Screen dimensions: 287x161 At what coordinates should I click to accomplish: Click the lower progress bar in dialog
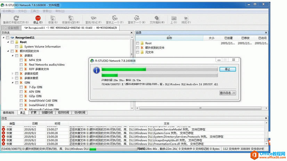(159, 75)
